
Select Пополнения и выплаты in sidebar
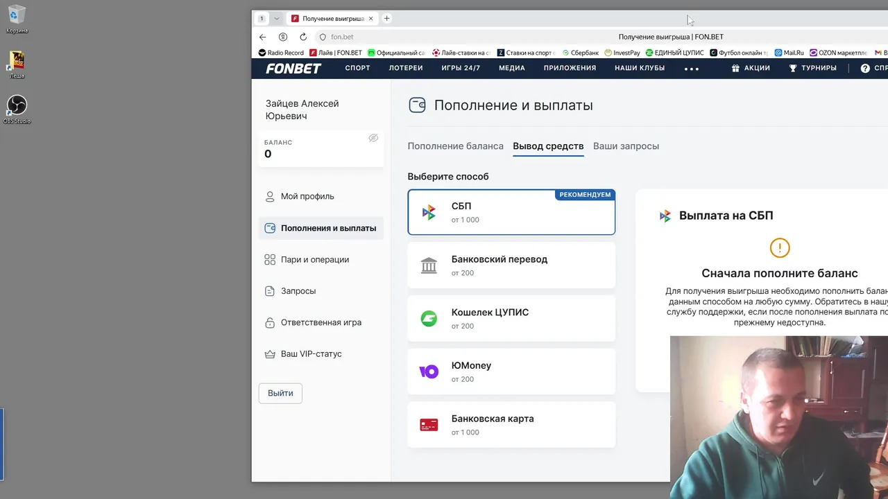[321, 228]
